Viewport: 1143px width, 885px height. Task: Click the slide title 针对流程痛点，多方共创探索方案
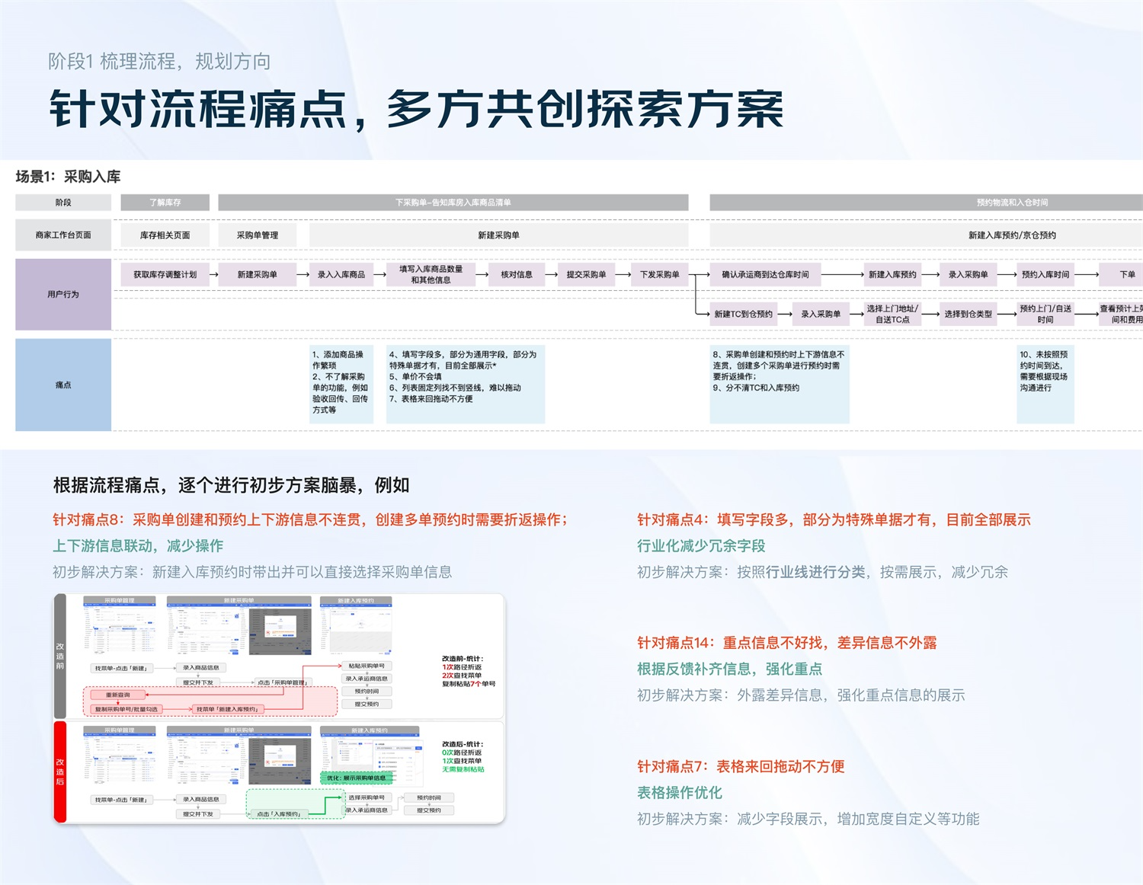tap(417, 109)
